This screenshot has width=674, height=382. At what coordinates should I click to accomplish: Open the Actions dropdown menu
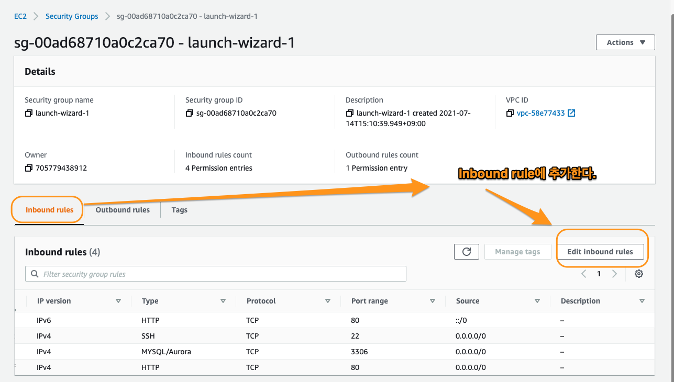pos(625,42)
